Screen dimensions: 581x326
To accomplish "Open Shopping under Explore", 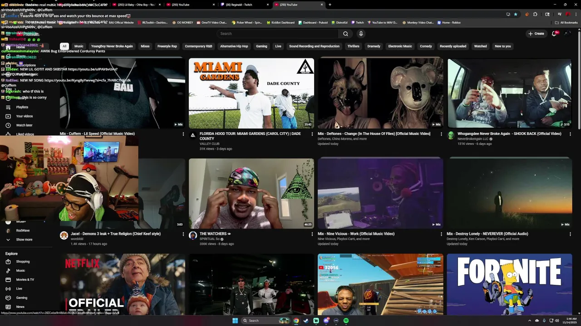I will pyautogui.click(x=23, y=262).
